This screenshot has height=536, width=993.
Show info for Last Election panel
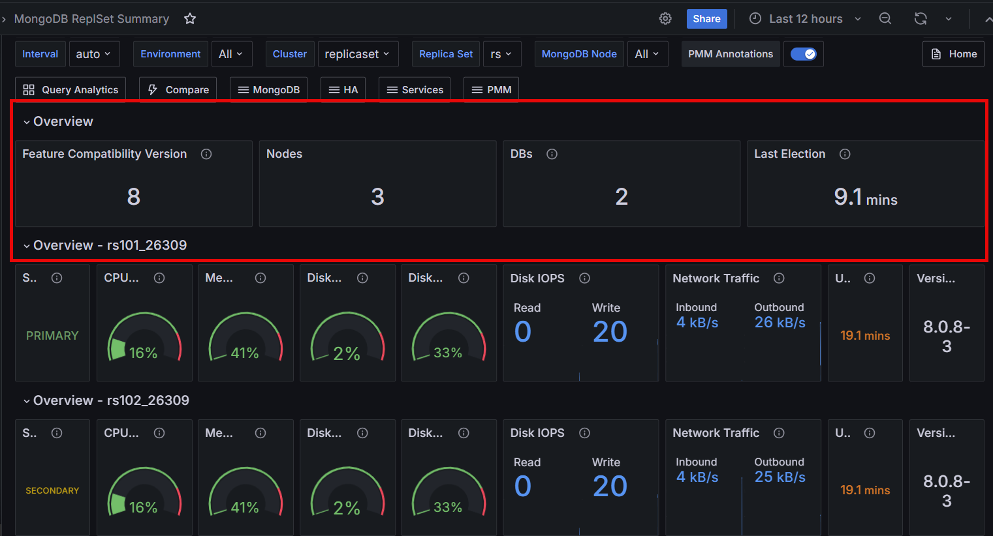845,154
